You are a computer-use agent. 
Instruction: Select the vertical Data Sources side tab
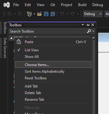(x=5, y=48)
